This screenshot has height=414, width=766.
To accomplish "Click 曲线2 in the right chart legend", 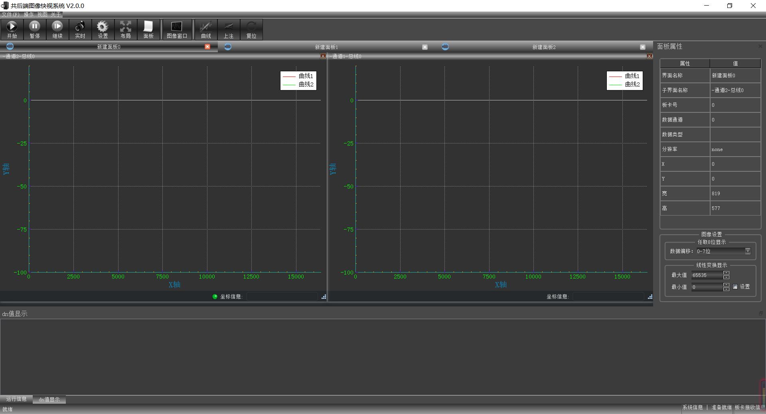I will [x=632, y=84].
